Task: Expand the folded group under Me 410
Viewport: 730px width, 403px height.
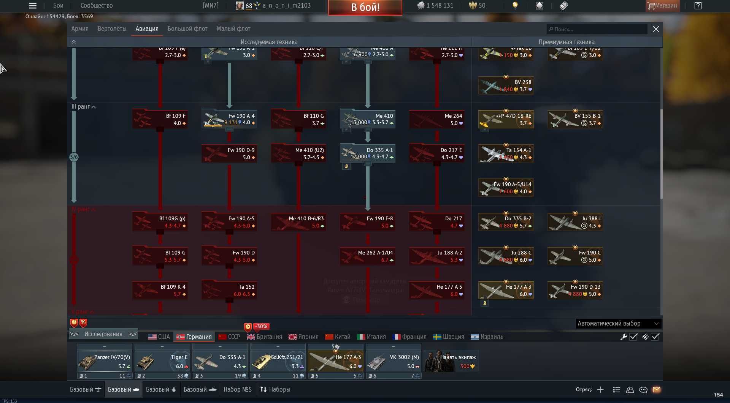Action: (368, 130)
